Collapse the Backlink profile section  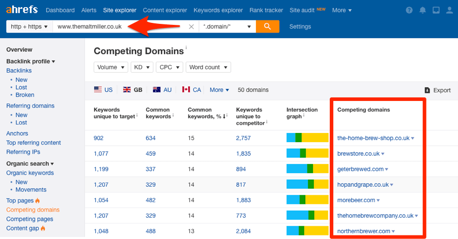pos(31,61)
